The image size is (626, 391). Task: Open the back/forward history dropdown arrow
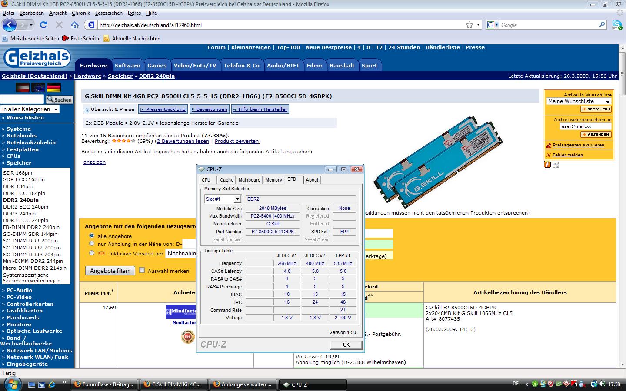pyautogui.click(x=31, y=25)
